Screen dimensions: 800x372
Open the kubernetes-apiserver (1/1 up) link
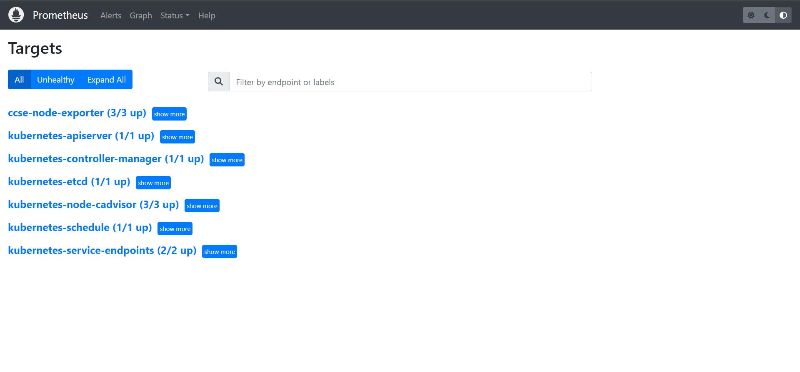(x=81, y=136)
